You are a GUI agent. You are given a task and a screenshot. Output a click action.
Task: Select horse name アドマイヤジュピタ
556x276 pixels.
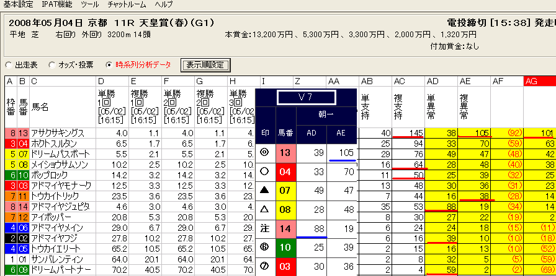60,206
